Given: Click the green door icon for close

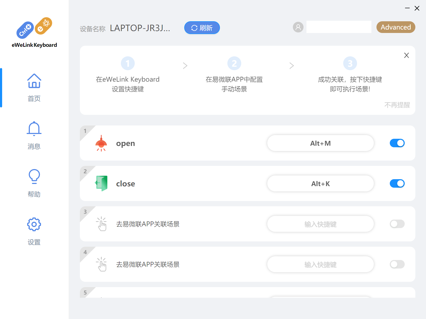Looking at the screenshot, I should tap(101, 183).
